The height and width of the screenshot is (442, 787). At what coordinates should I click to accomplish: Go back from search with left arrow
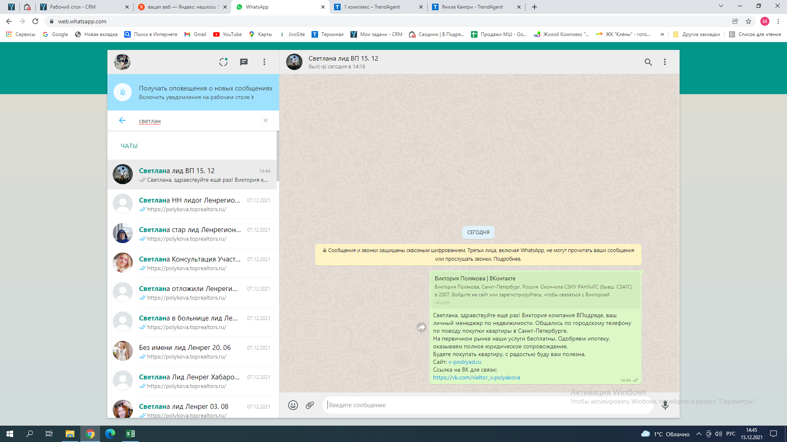click(x=122, y=120)
